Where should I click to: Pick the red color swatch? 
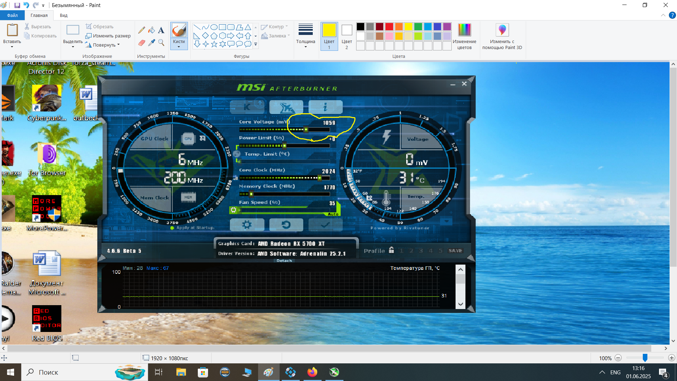pos(389,26)
